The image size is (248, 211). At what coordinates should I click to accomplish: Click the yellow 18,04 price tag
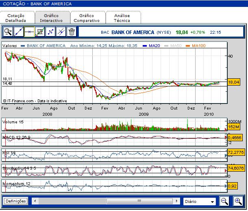coord(234,82)
